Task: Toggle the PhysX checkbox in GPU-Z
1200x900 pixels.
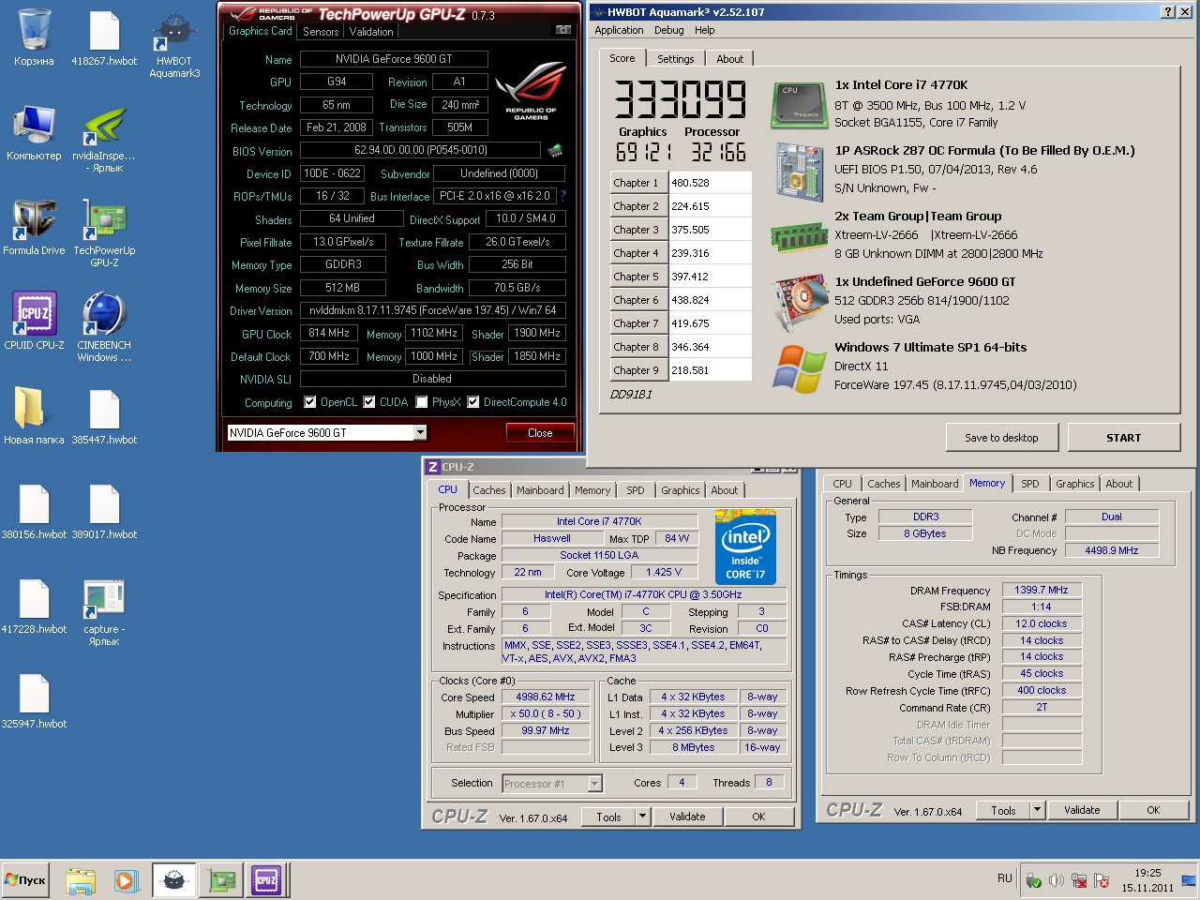Action: [x=422, y=402]
